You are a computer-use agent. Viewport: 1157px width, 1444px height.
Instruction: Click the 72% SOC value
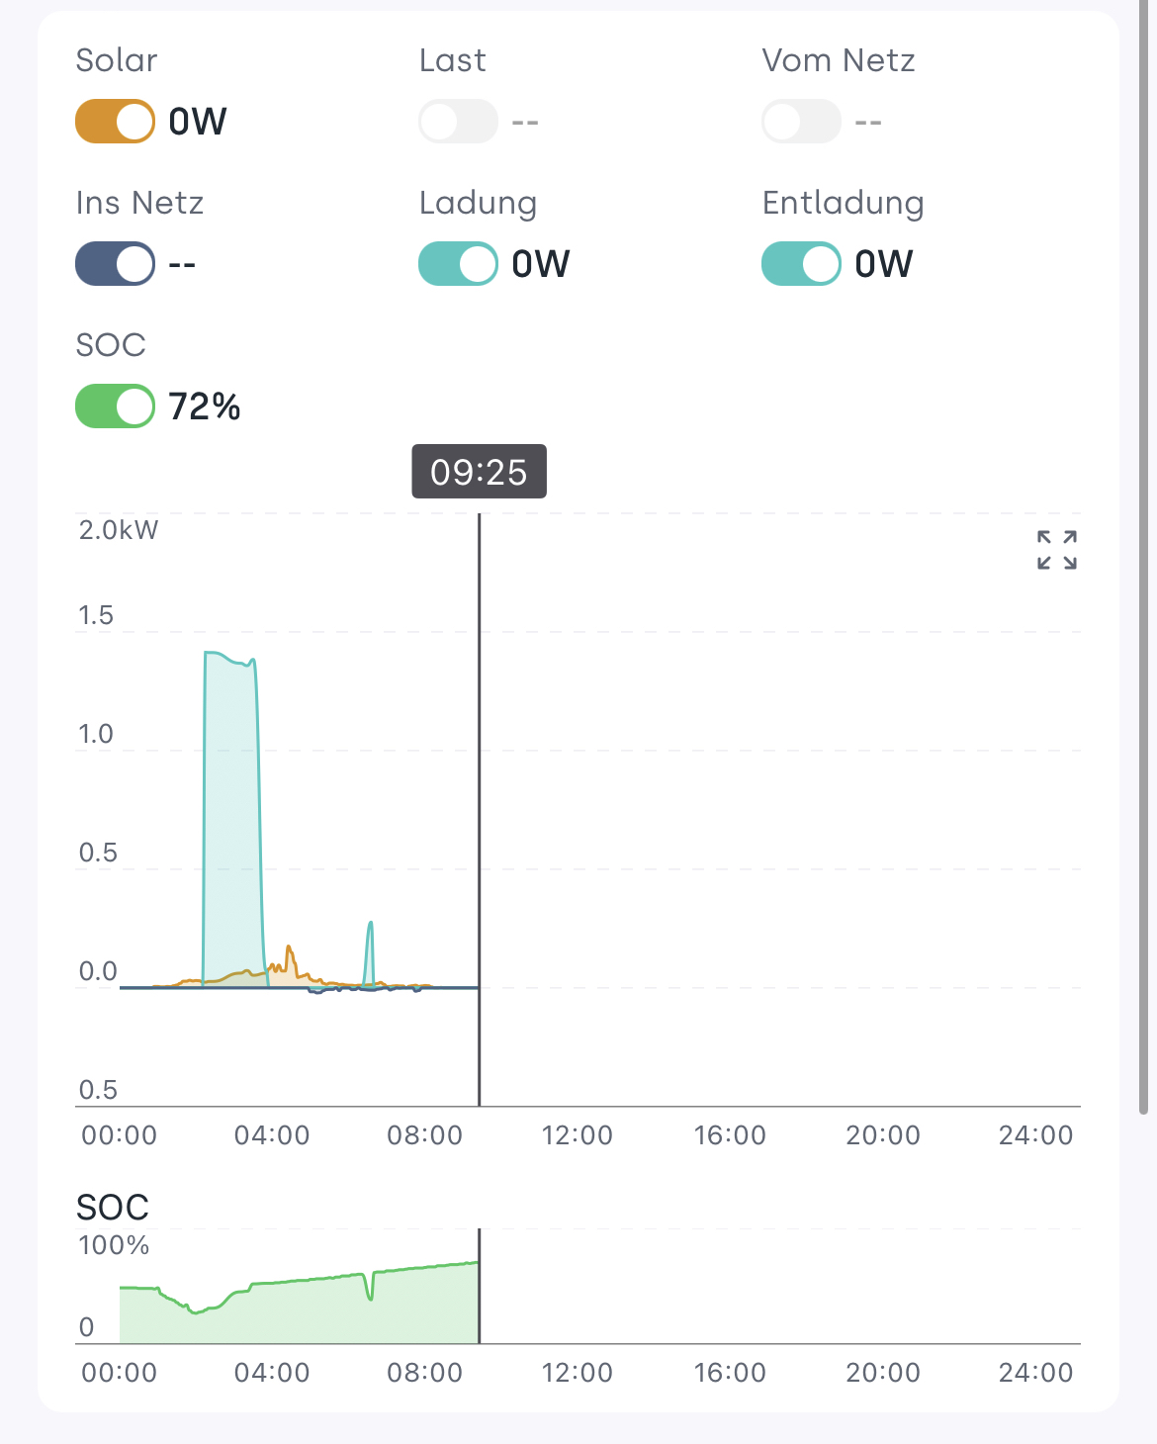[x=205, y=406]
